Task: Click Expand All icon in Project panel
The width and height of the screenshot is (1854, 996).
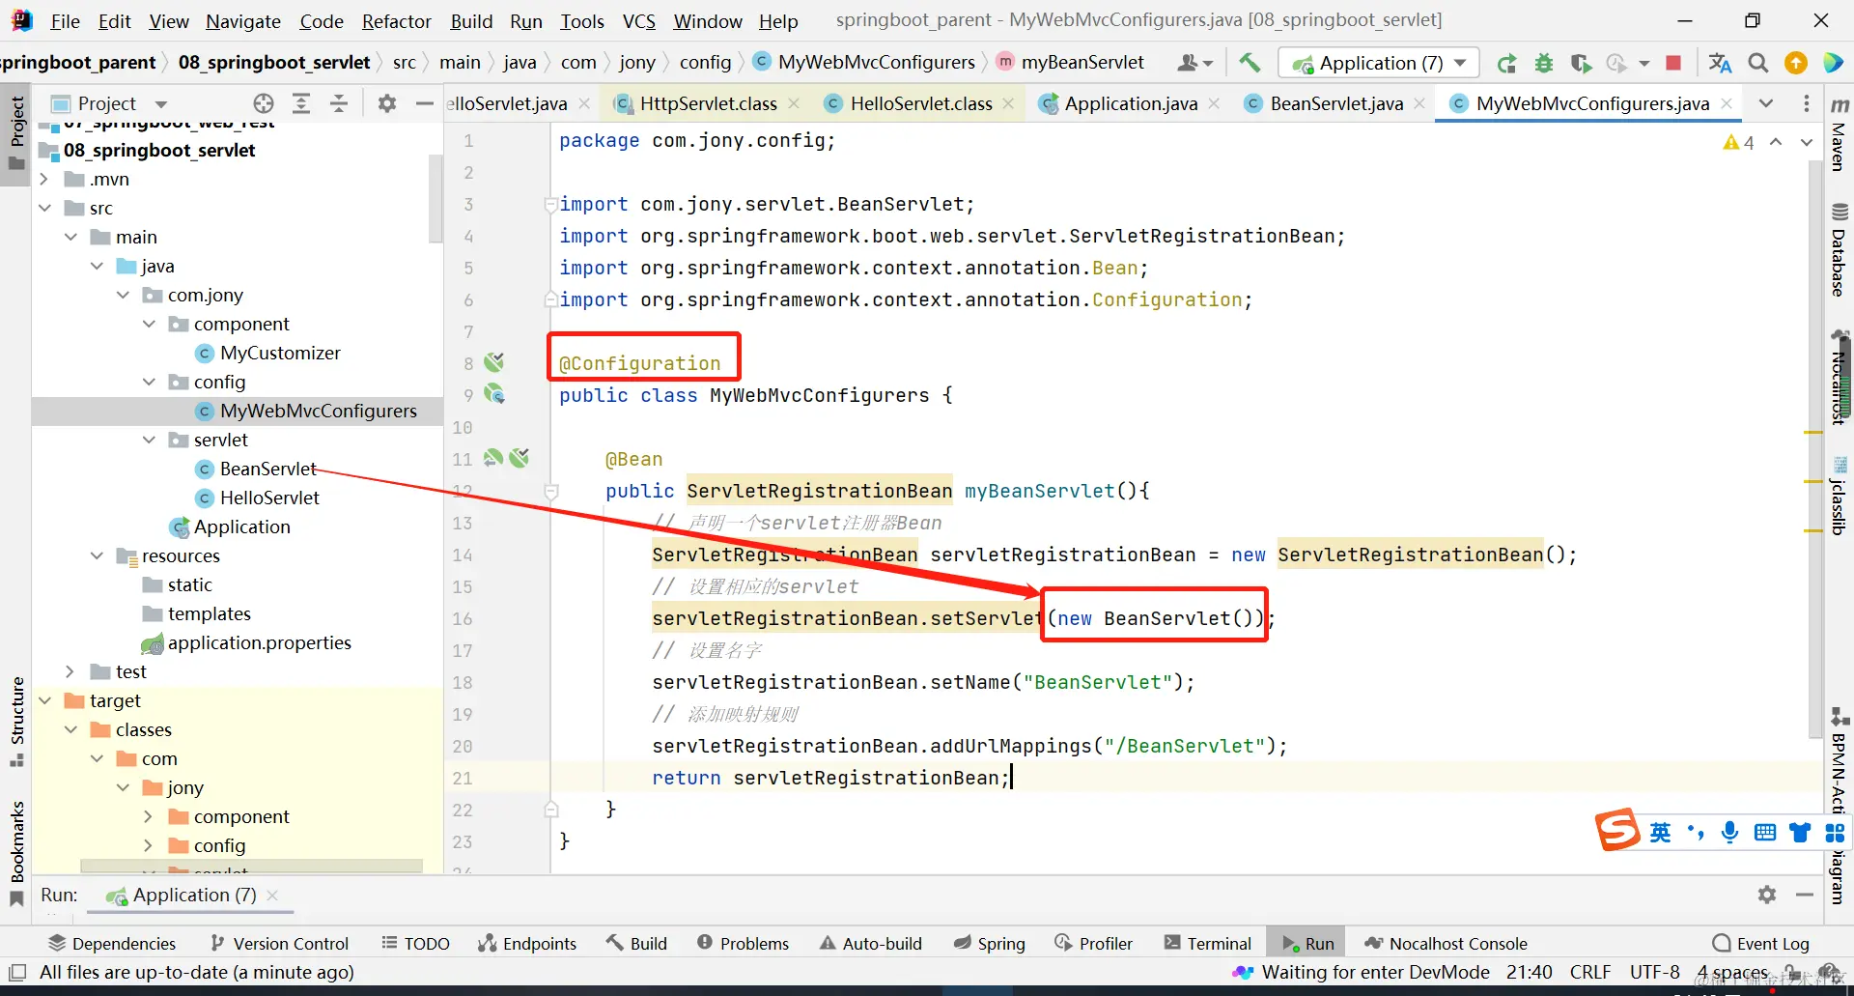Action: pyautogui.click(x=301, y=103)
